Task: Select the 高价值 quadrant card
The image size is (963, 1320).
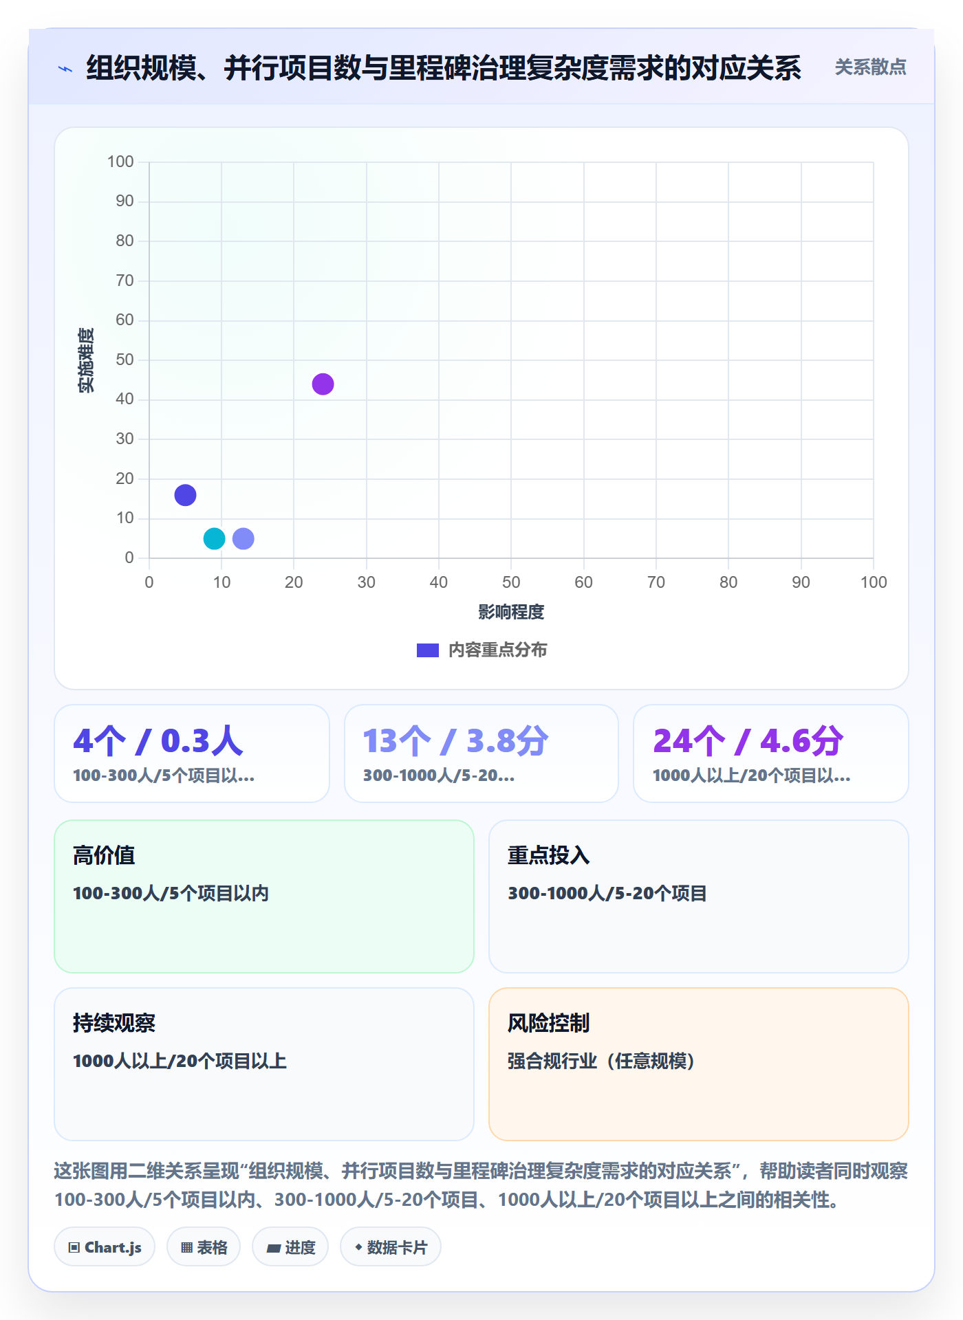Action: (264, 896)
